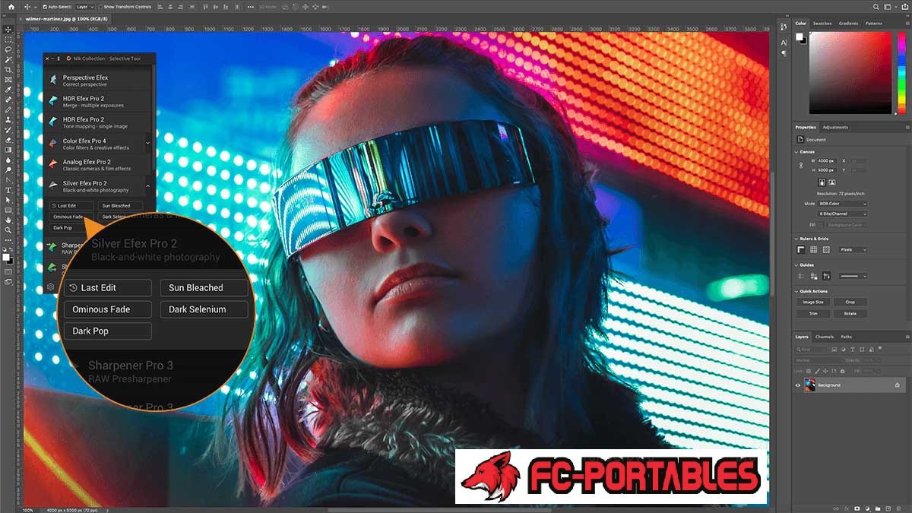
Task: Click the add layer mask icon
Action: point(857,508)
